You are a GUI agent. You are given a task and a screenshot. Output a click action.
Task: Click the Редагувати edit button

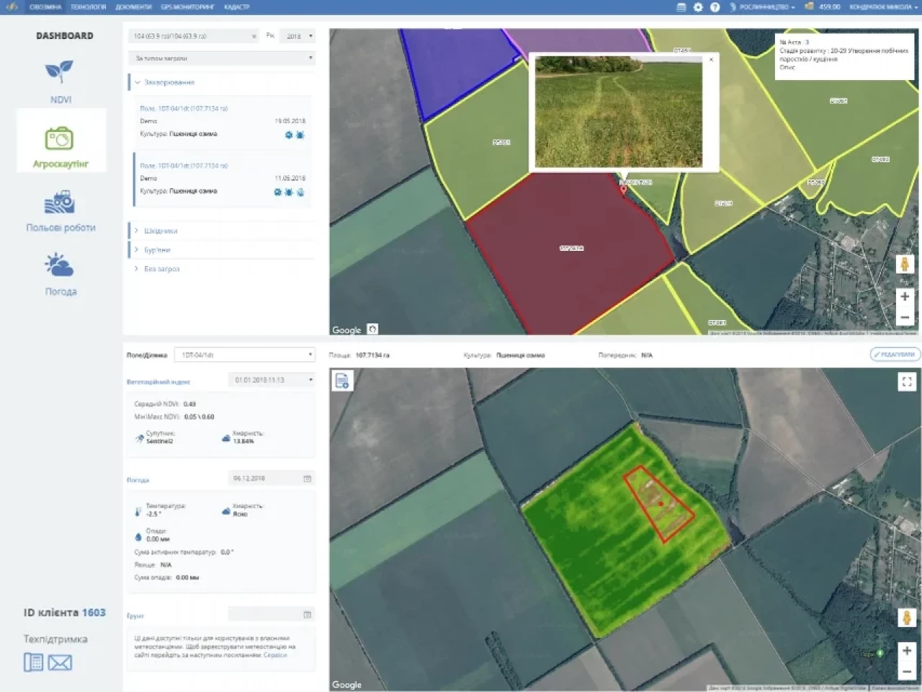(x=895, y=355)
